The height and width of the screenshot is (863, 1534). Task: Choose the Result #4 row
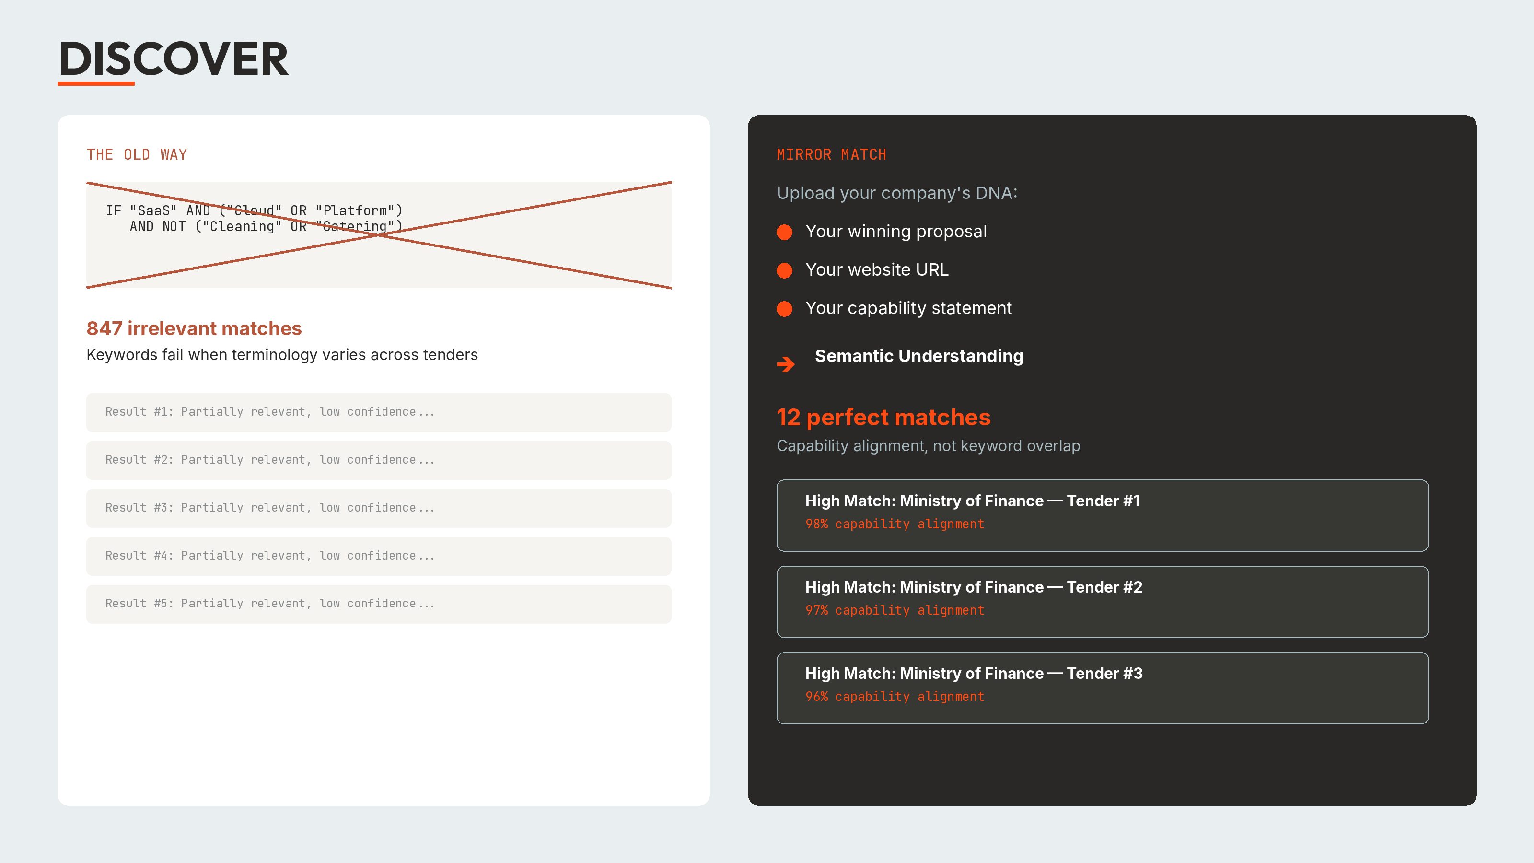tap(379, 556)
